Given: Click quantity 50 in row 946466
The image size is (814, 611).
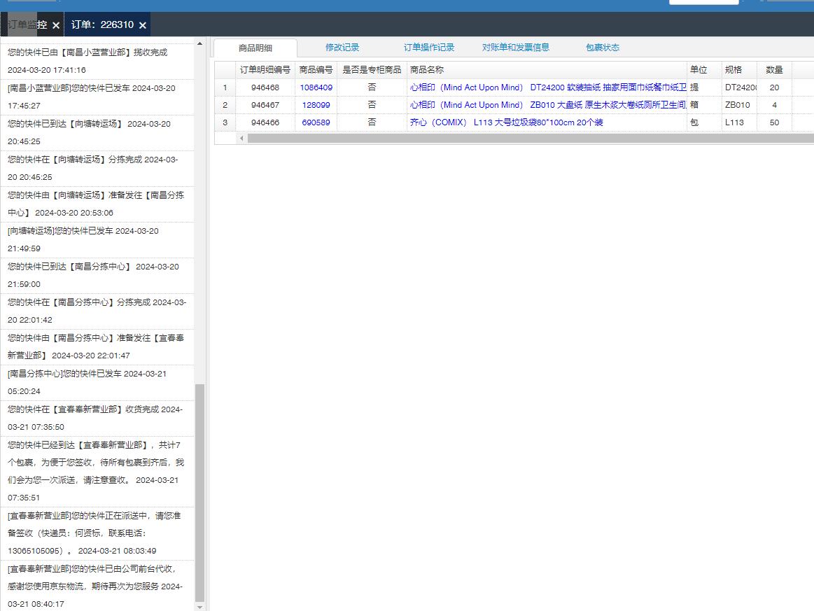Looking at the screenshot, I should pyautogui.click(x=774, y=123).
